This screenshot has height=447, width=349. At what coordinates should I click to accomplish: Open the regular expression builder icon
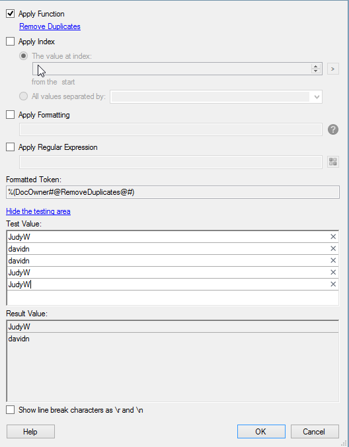(332, 162)
